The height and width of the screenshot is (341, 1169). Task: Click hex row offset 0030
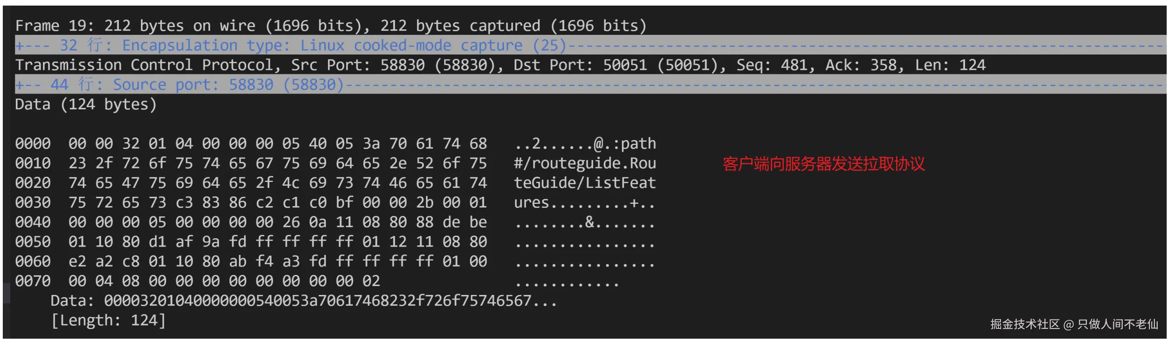(33, 203)
